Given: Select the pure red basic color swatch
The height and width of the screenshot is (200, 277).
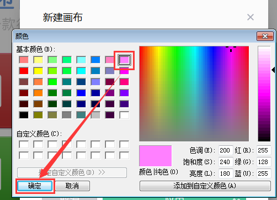Looking at the screenshot, I should point(24,71).
